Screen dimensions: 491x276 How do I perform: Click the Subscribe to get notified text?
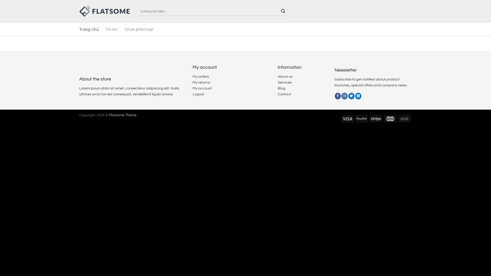click(371, 83)
